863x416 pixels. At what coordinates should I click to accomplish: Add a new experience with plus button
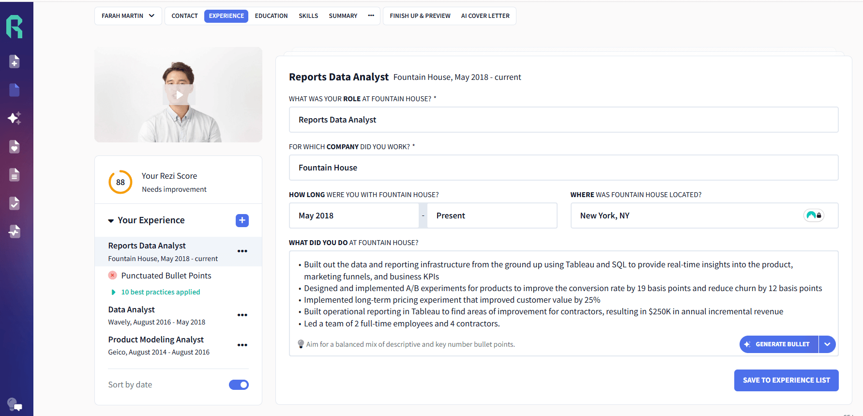click(242, 220)
